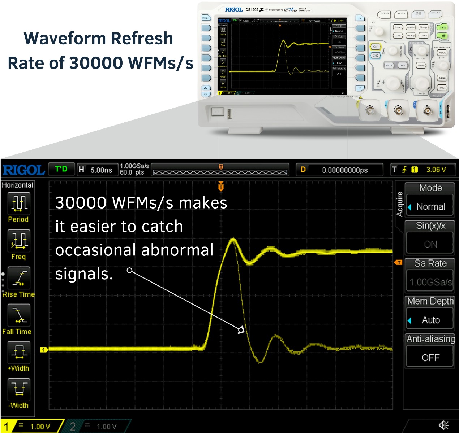This screenshot has width=459, height=433.
Task: Click the trigger level knob
Action: click(x=442, y=66)
